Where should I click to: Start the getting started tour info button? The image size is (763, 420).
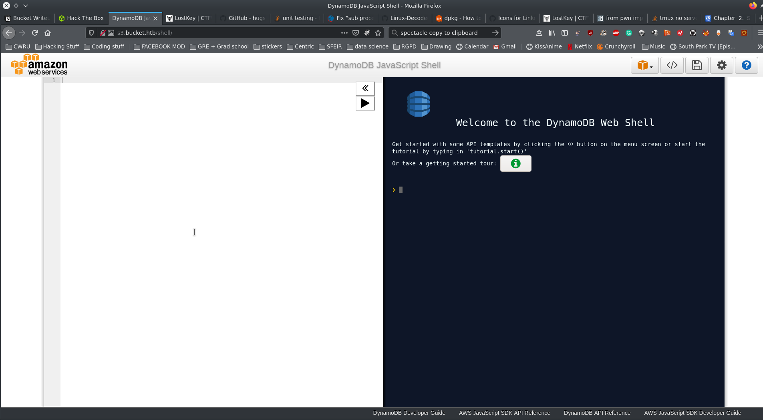(515, 163)
